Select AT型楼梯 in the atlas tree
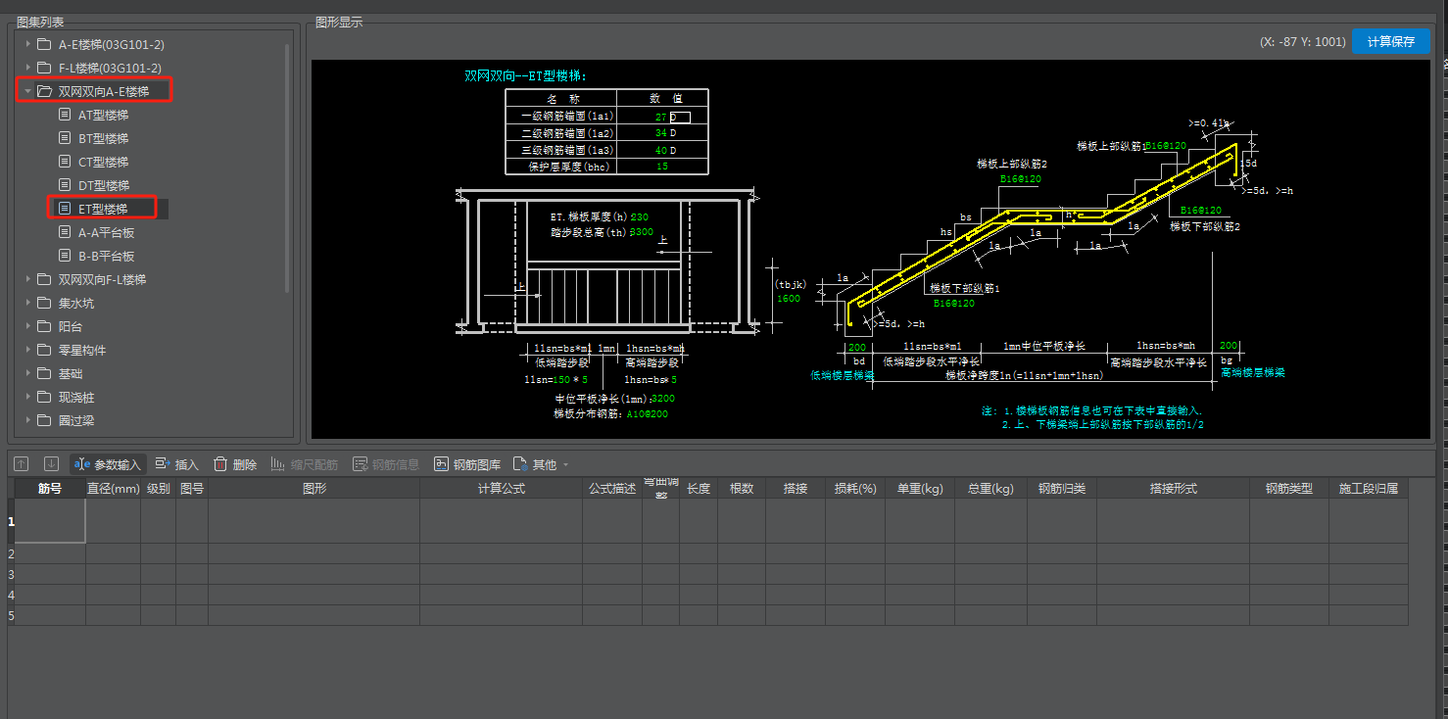 point(103,115)
